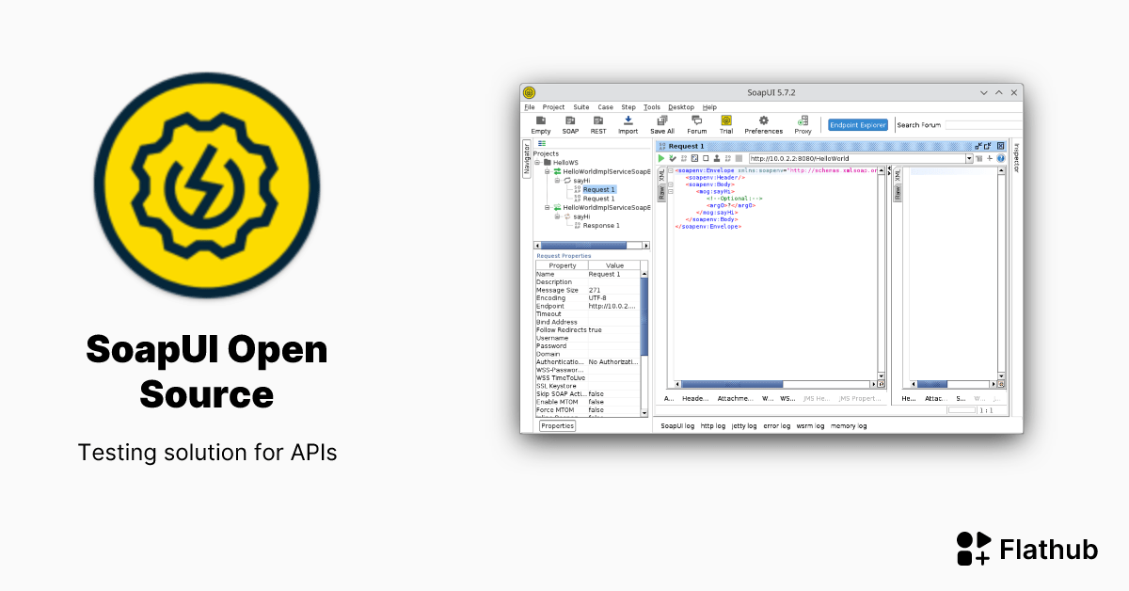Click the Encoding value UTF-8 cell
1129x591 pixels.
(x=613, y=297)
